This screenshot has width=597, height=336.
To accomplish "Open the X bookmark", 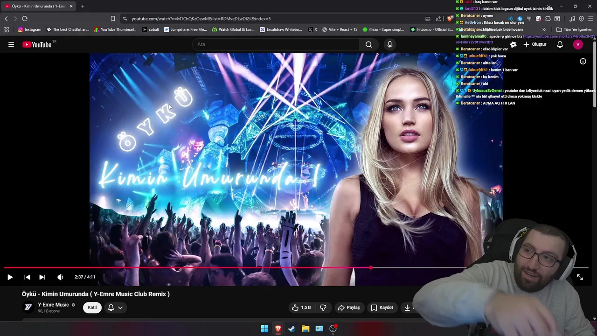I will point(312,29).
